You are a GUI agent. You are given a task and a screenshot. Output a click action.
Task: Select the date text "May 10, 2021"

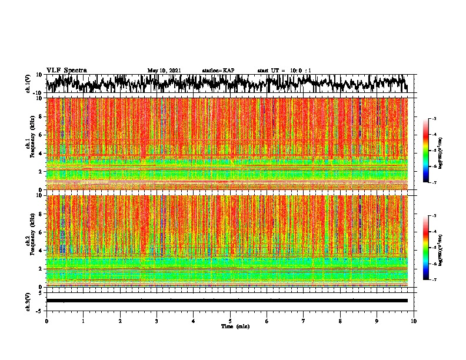pyautogui.click(x=164, y=71)
